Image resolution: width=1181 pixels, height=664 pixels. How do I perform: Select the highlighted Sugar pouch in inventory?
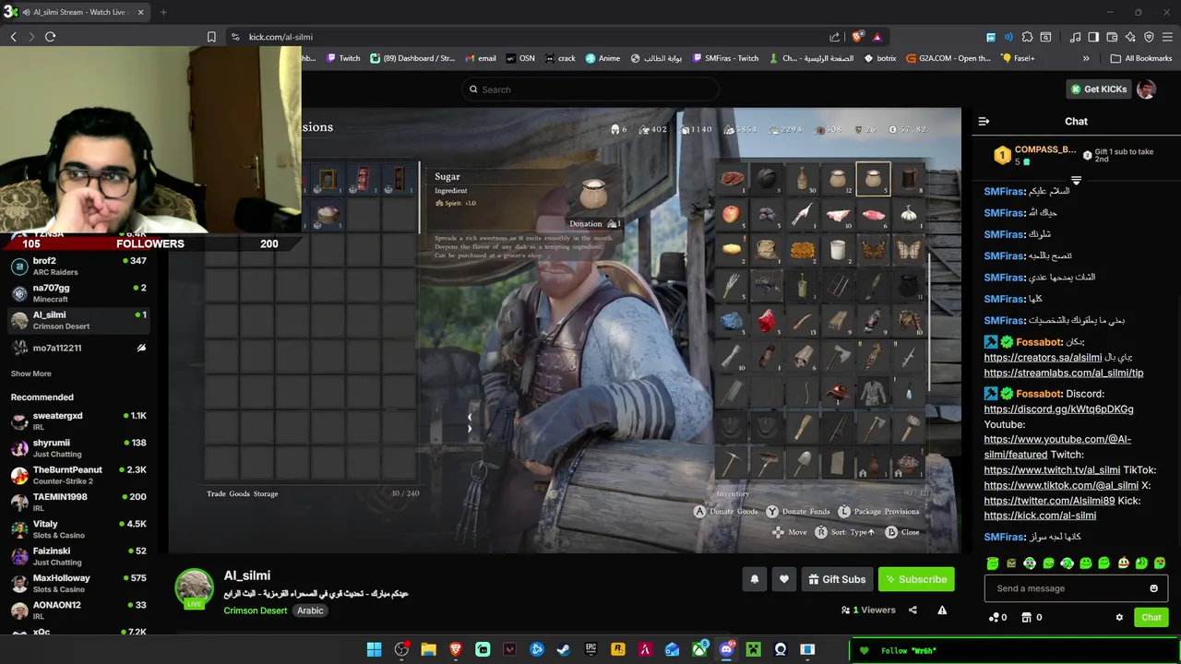(x=873, y=179)
